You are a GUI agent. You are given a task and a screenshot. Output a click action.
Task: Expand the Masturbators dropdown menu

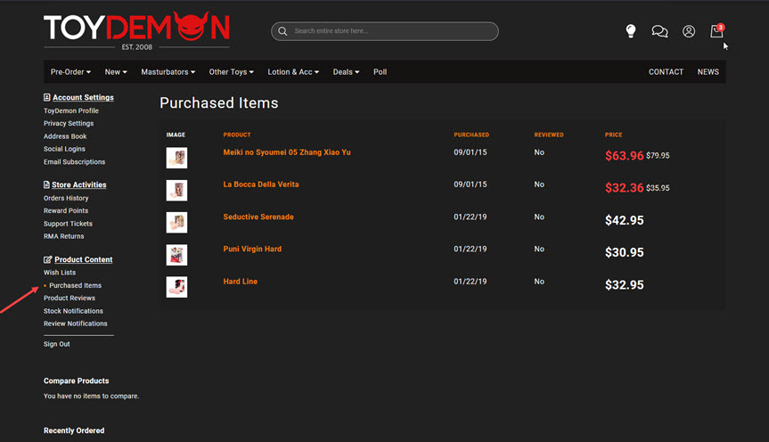pos(168,71)
